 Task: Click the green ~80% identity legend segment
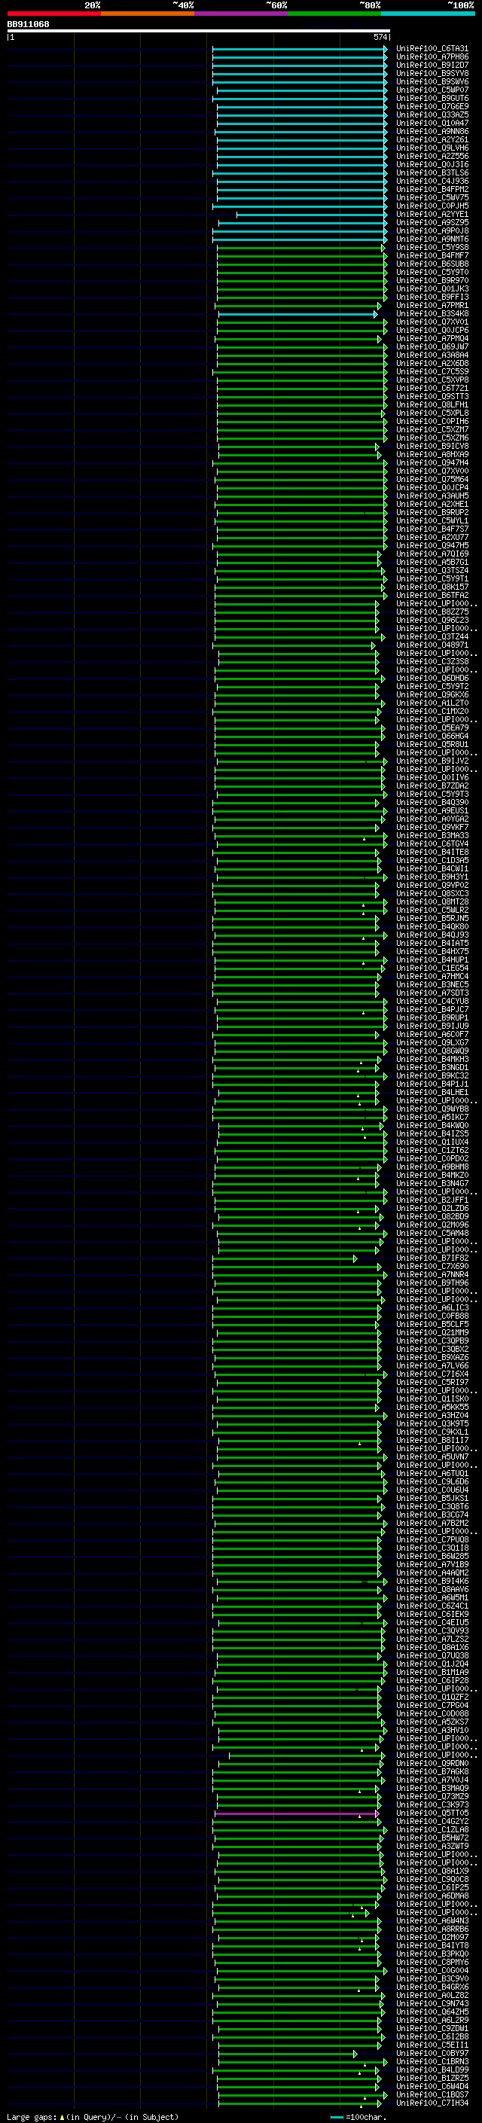tap(334, 14)
